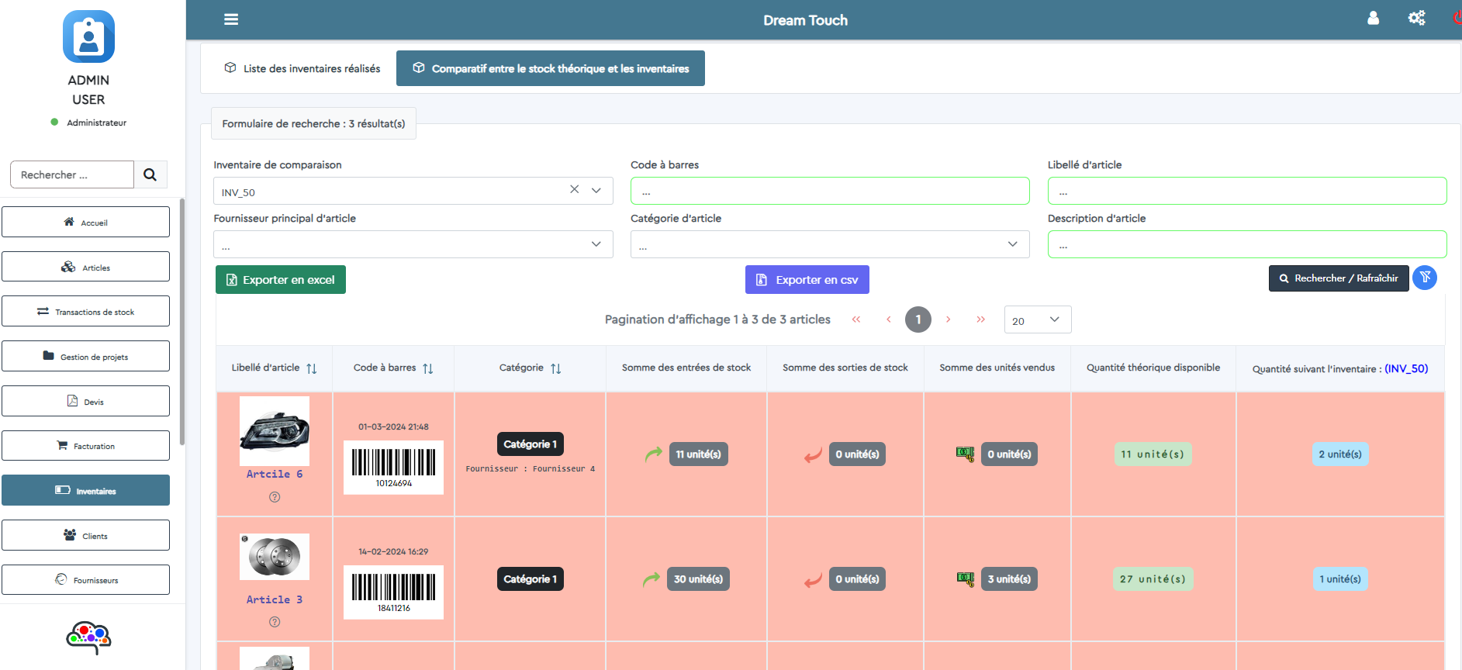This screenshot has height=670, width=1462.
Task: Click green entry arrow for Article 3
Action: [652, 578]
